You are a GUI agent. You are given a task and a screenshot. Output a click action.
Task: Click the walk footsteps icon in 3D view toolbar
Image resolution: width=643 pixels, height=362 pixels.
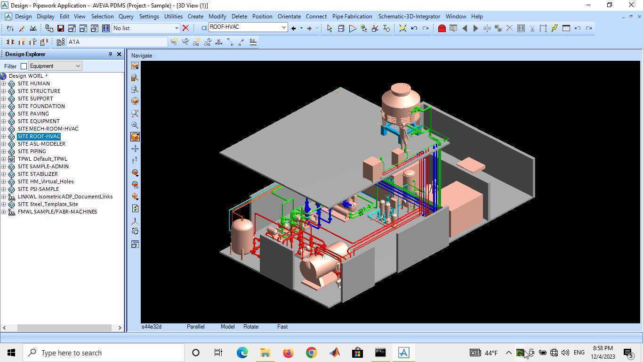pos(135,160)
